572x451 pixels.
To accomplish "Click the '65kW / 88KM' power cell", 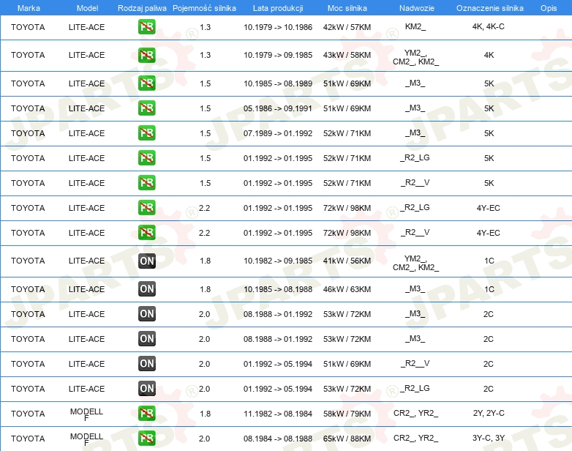I will pyautogui.click(x=347, y=439).
